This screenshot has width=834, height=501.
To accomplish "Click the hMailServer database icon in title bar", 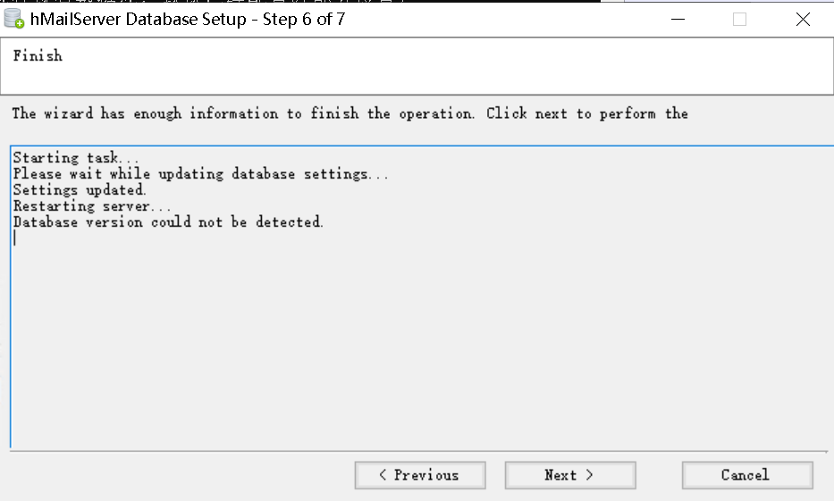I will point(13,19).
